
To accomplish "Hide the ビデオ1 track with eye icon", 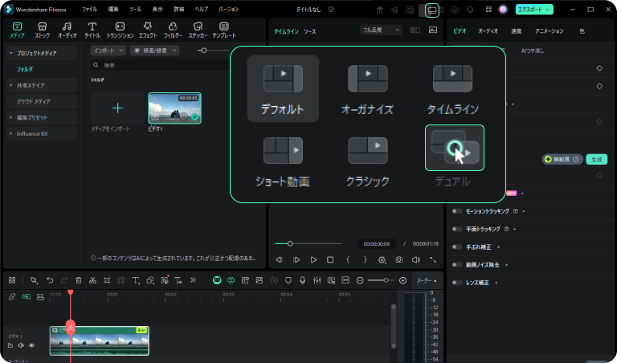I will click(x=32, y=345).
